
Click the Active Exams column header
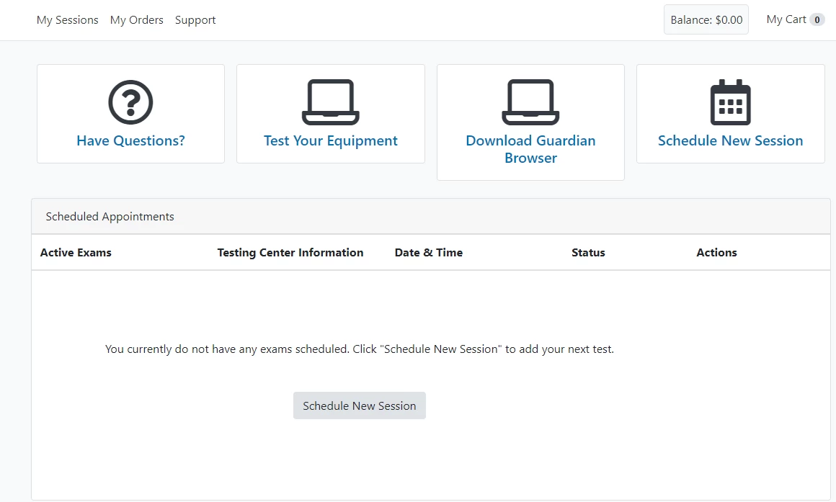pos(76,253)
